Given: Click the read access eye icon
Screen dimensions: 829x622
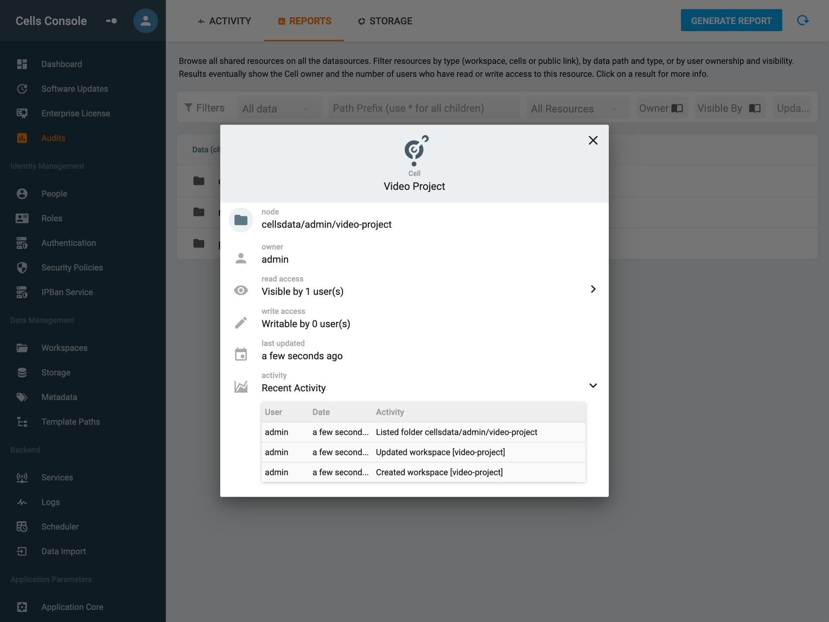Looking at the screenshot, I should point(241,290).
